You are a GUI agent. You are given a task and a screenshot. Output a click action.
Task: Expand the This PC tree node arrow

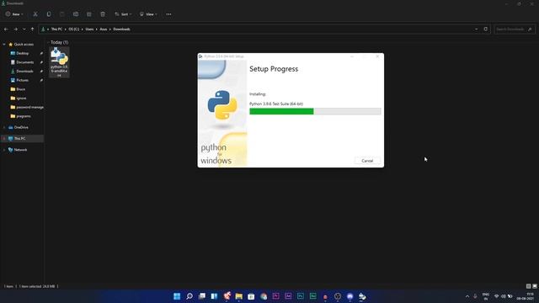point(4,138)
